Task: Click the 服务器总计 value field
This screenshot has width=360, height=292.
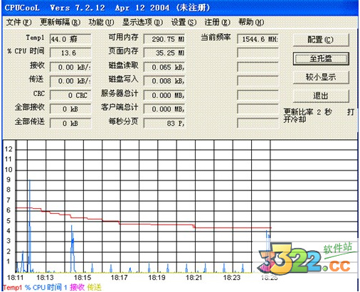Action: 164,95
